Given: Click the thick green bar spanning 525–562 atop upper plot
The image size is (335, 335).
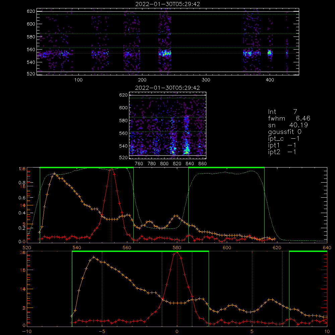Looking at the screenshot, I should coord(87,167).
